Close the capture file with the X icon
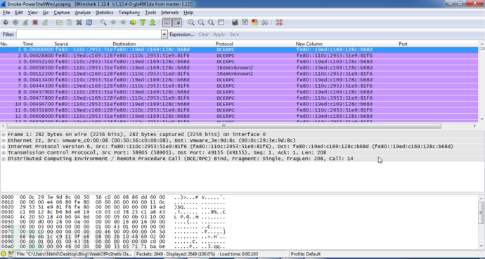This screenshot has height=259, width=485. tap(79, 22)
